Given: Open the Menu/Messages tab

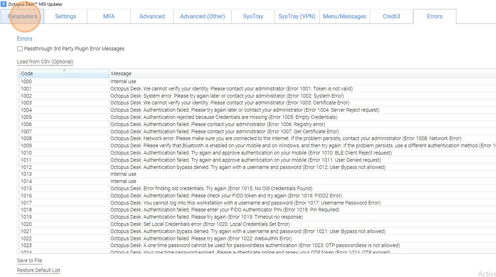Looking at the screenshot, I should 345,16.
